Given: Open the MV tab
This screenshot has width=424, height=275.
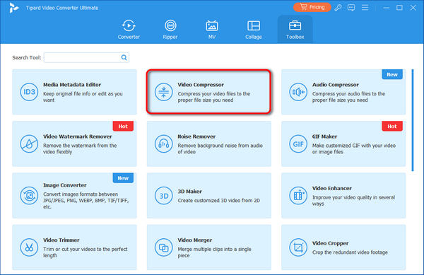Looking at the screenshot, I should (212, 29).
